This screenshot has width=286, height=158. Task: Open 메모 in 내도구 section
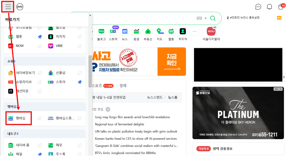click(55, 145)
